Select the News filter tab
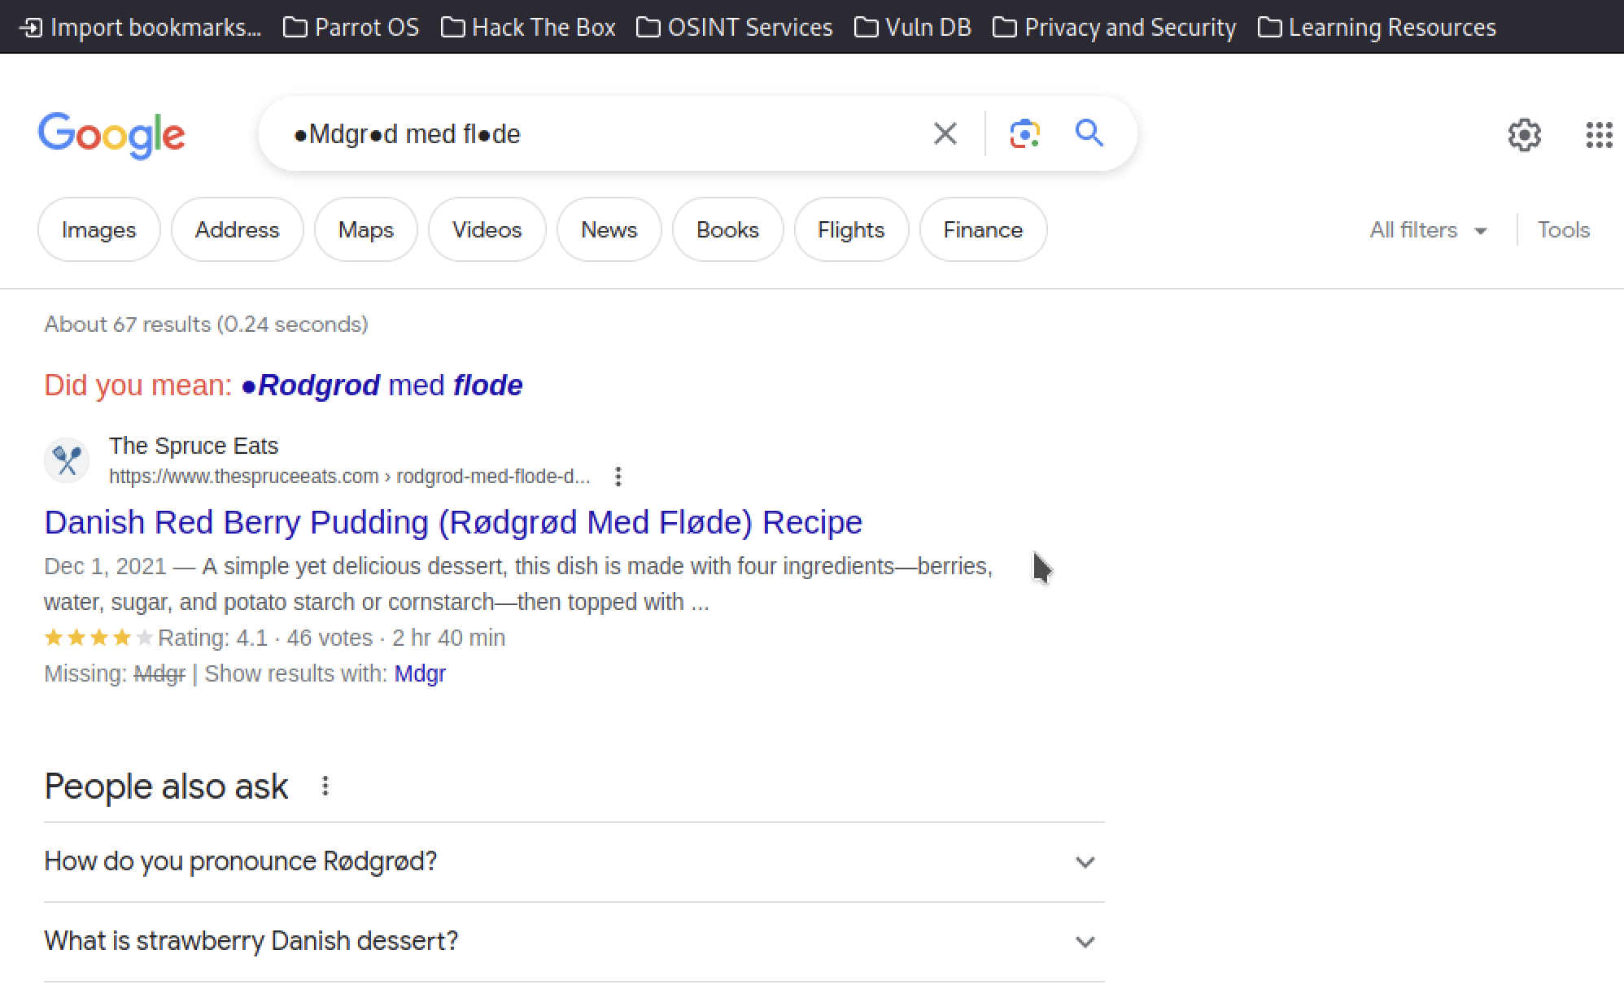1624x989 pixels. [x=609, y=229]
